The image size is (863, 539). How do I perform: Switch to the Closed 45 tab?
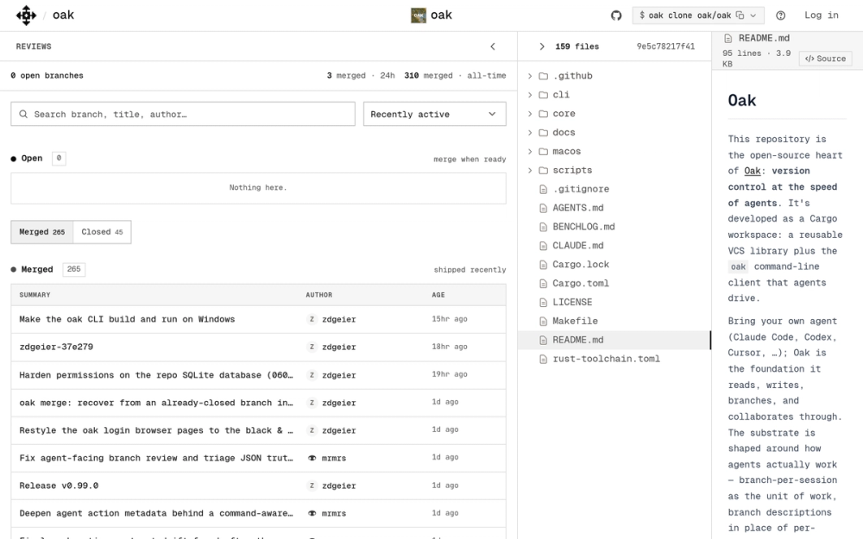click(102, 232)
